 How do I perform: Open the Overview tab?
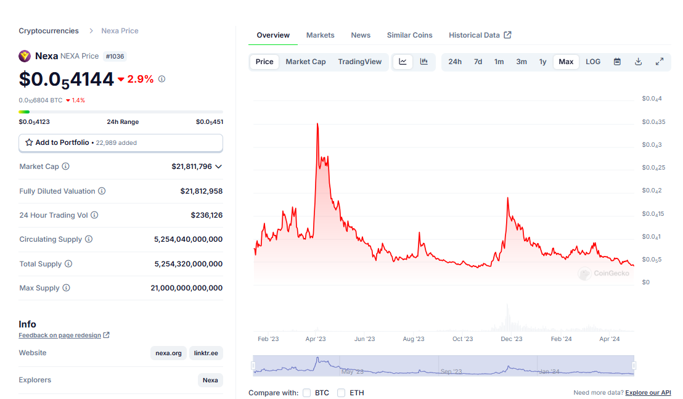tap(273, 35)
